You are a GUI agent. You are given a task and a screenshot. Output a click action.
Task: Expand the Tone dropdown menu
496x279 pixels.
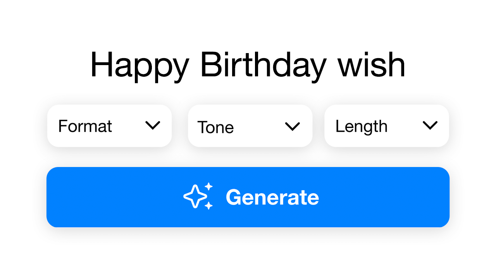(x=250, y=126)
